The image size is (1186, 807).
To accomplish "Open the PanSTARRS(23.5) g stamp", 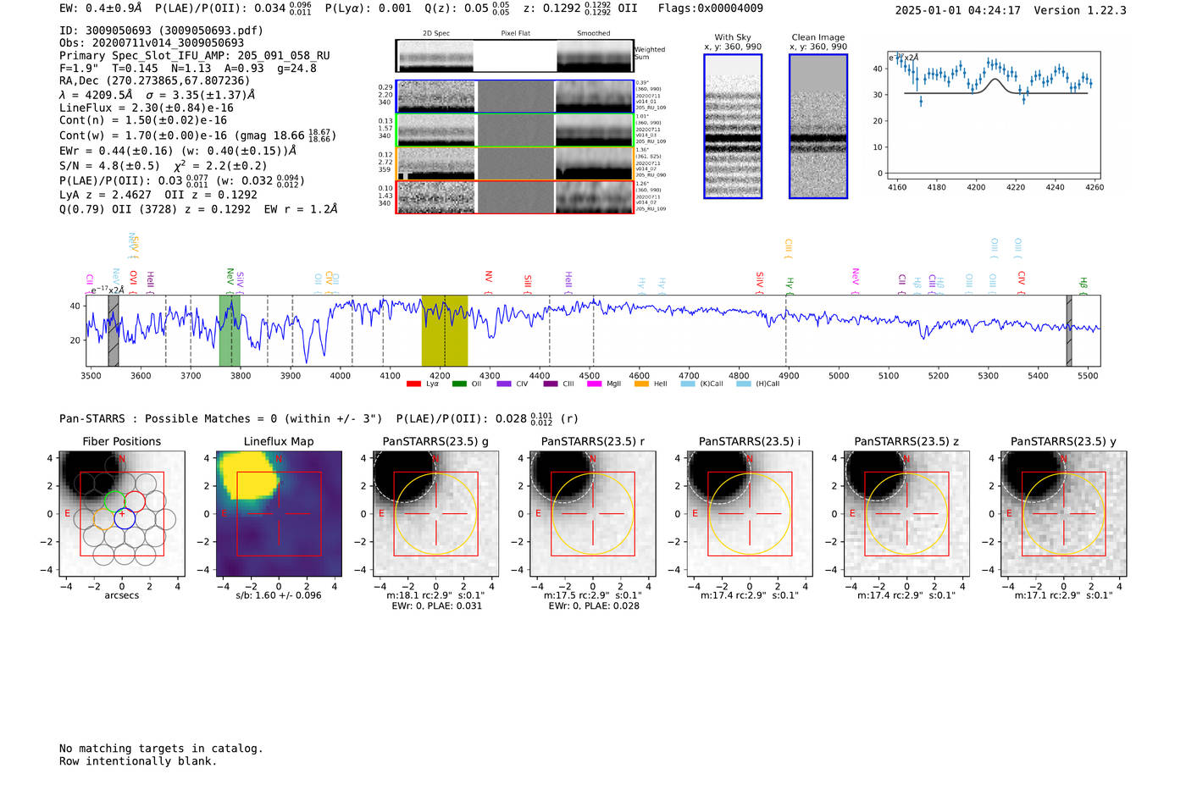I will (435, 513).
